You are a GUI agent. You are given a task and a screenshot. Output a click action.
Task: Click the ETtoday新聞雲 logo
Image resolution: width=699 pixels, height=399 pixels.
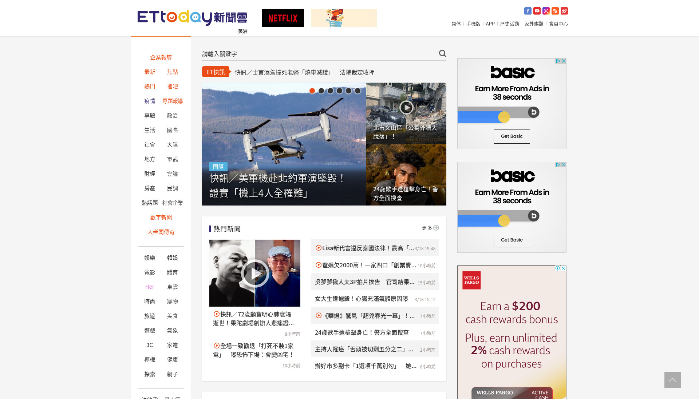point(192,18)
